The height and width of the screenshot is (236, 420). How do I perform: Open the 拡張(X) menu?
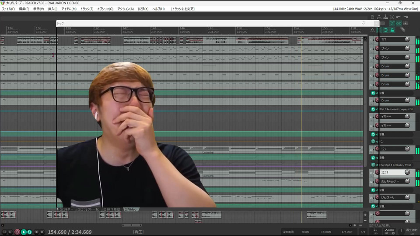click(143, 9)
